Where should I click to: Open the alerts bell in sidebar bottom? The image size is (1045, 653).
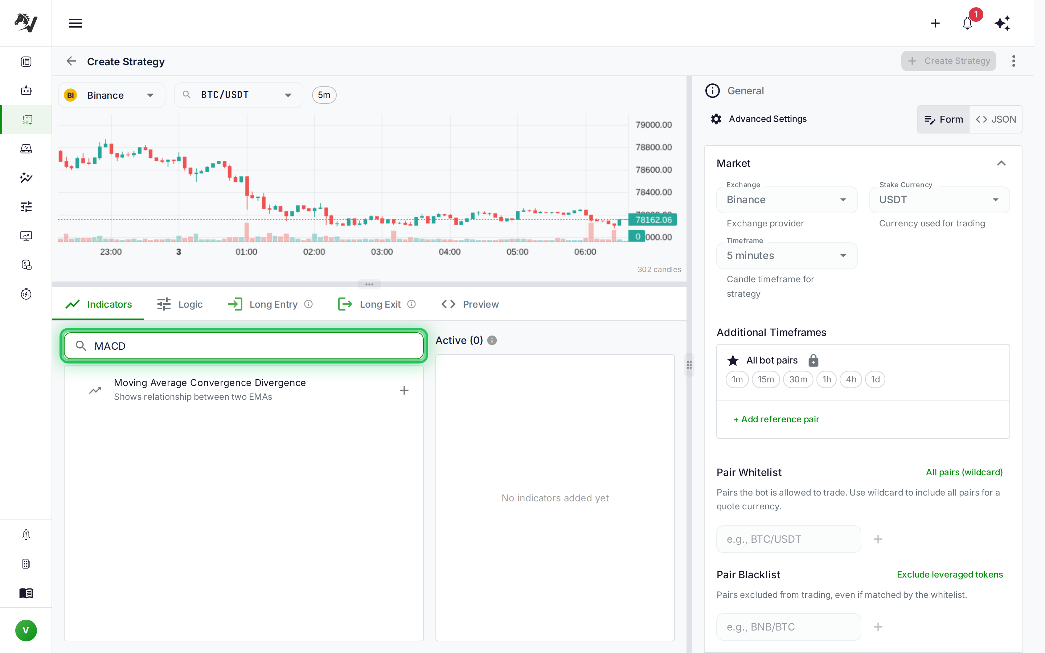click(x=26, y=535)
